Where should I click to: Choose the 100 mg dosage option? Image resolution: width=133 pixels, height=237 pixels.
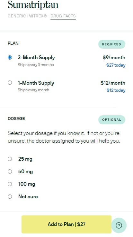(10, 184)
